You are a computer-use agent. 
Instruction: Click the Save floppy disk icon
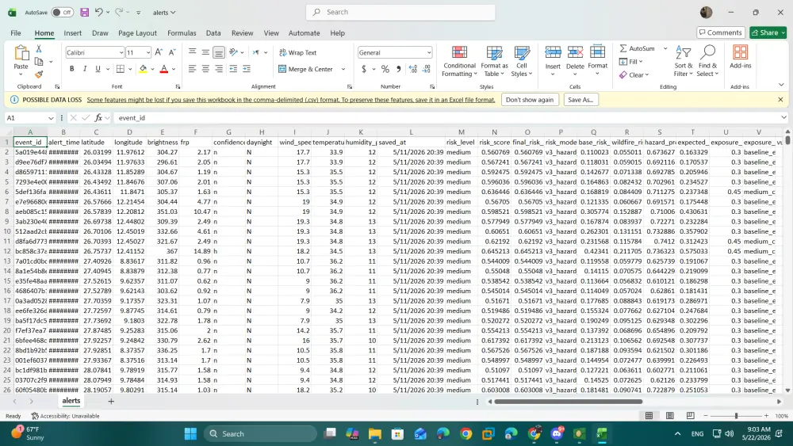(85, 12)
